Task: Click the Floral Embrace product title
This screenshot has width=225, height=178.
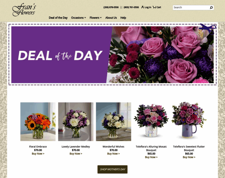Action: point(38,147)
